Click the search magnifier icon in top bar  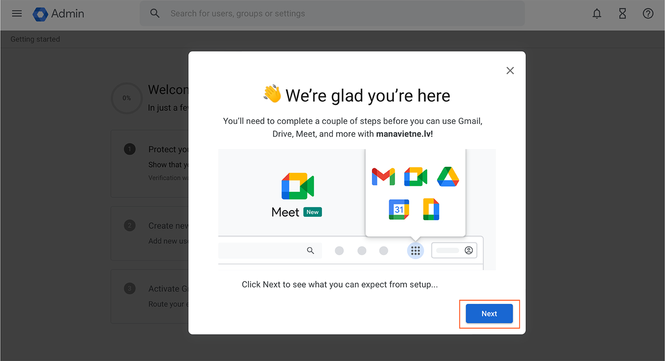coord(155,13)
